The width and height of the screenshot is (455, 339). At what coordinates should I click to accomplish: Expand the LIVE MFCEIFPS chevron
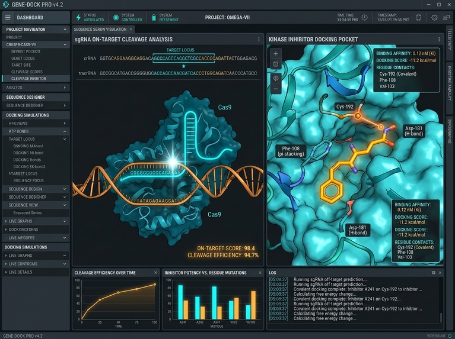point(65,238)
